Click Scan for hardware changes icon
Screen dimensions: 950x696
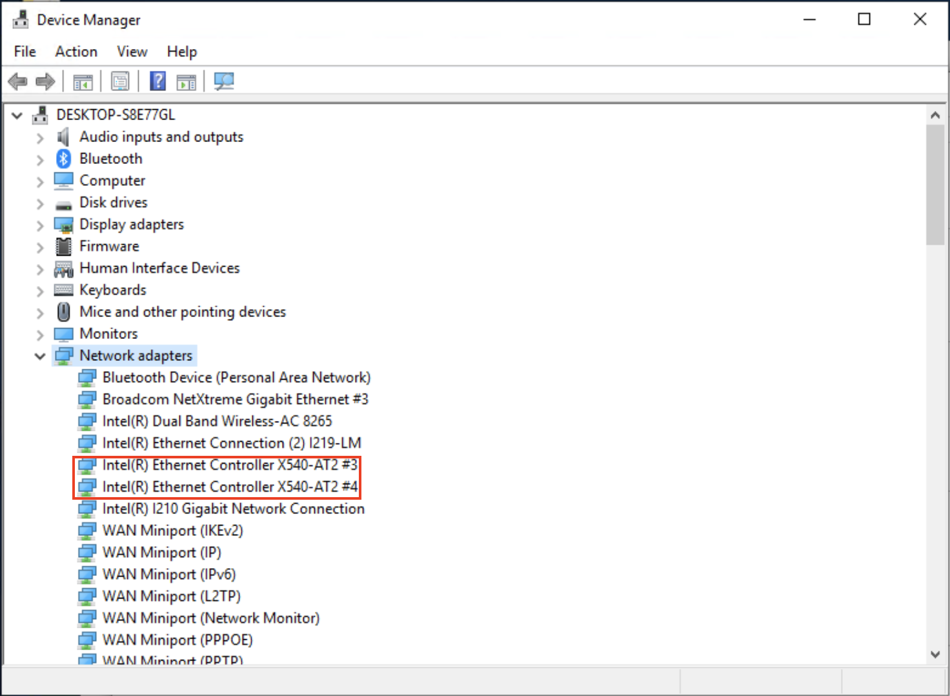click(x=224, y=81)
